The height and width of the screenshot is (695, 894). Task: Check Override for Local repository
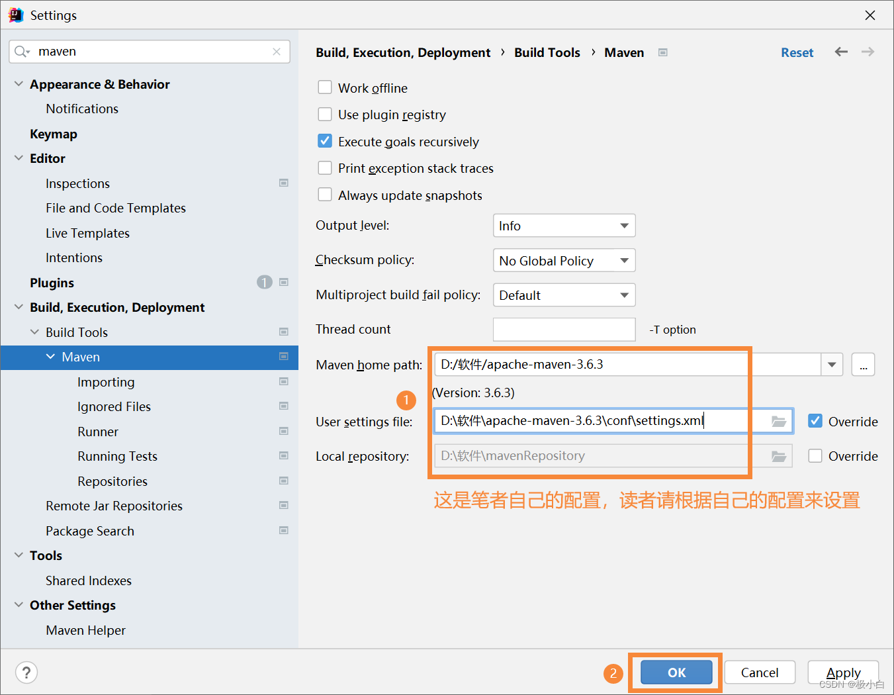815,456
